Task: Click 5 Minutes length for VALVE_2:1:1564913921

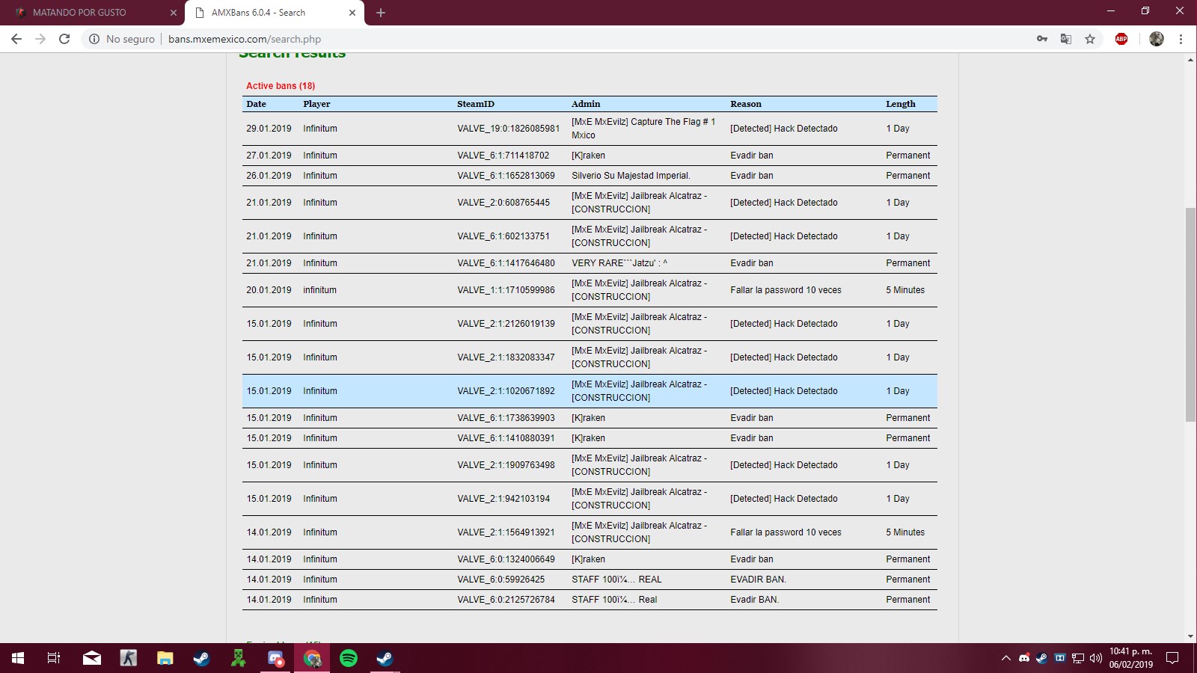Action: coord(905,532)
